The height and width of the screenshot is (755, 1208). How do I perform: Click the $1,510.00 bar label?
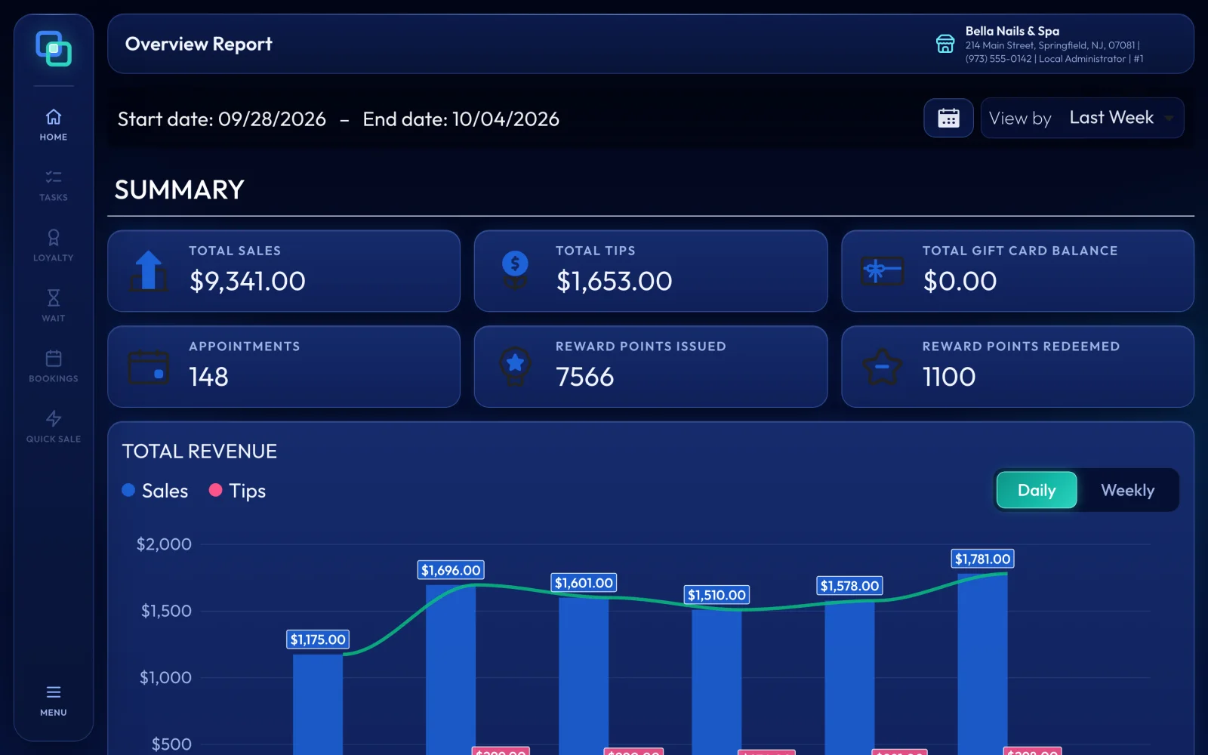click(x=716, y=595)
